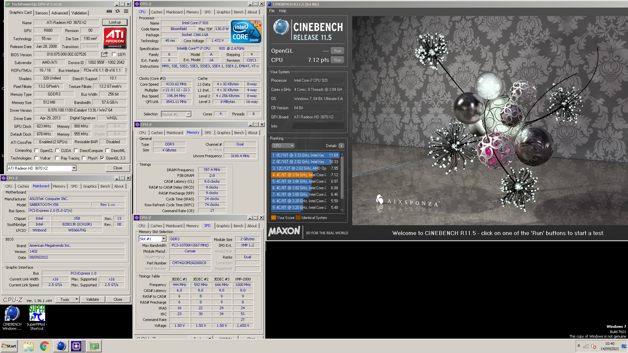Toggle the PhysX checkbox
Screen dimensions: 628x353
point(84,158)
